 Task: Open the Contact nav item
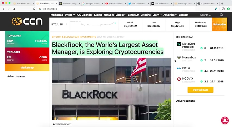point(184,15)
